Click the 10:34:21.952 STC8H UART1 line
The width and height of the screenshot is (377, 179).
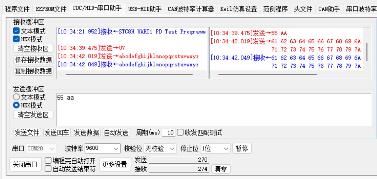(132, 31)
